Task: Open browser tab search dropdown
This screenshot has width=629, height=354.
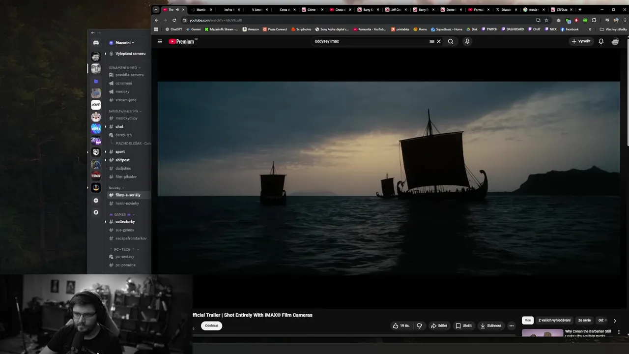Action: [x=156, y=9]
